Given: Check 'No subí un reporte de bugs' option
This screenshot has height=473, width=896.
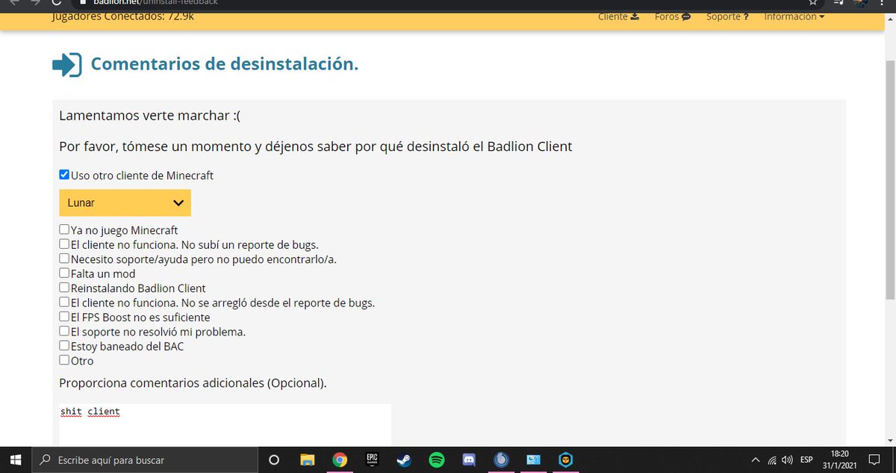Looking at the screenshot, I should pyautogui.click(x=64, y=244).
